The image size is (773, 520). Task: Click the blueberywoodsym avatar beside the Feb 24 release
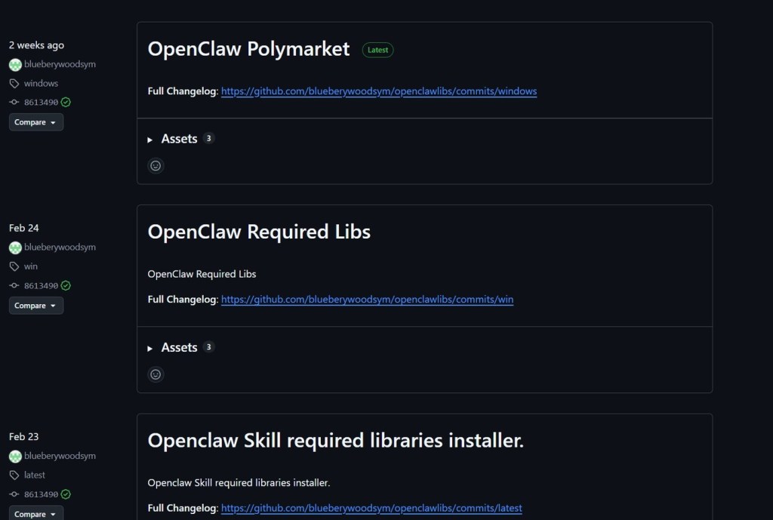(15, 248)
